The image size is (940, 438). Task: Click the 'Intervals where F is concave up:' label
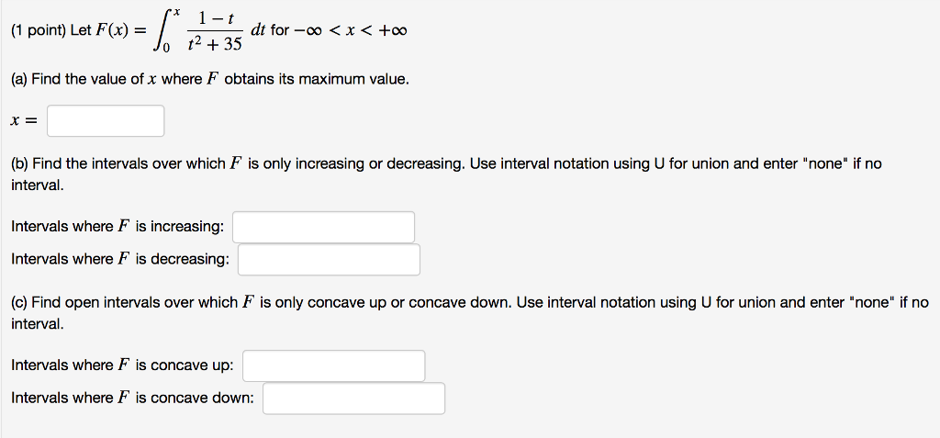(x=122, y=365)
